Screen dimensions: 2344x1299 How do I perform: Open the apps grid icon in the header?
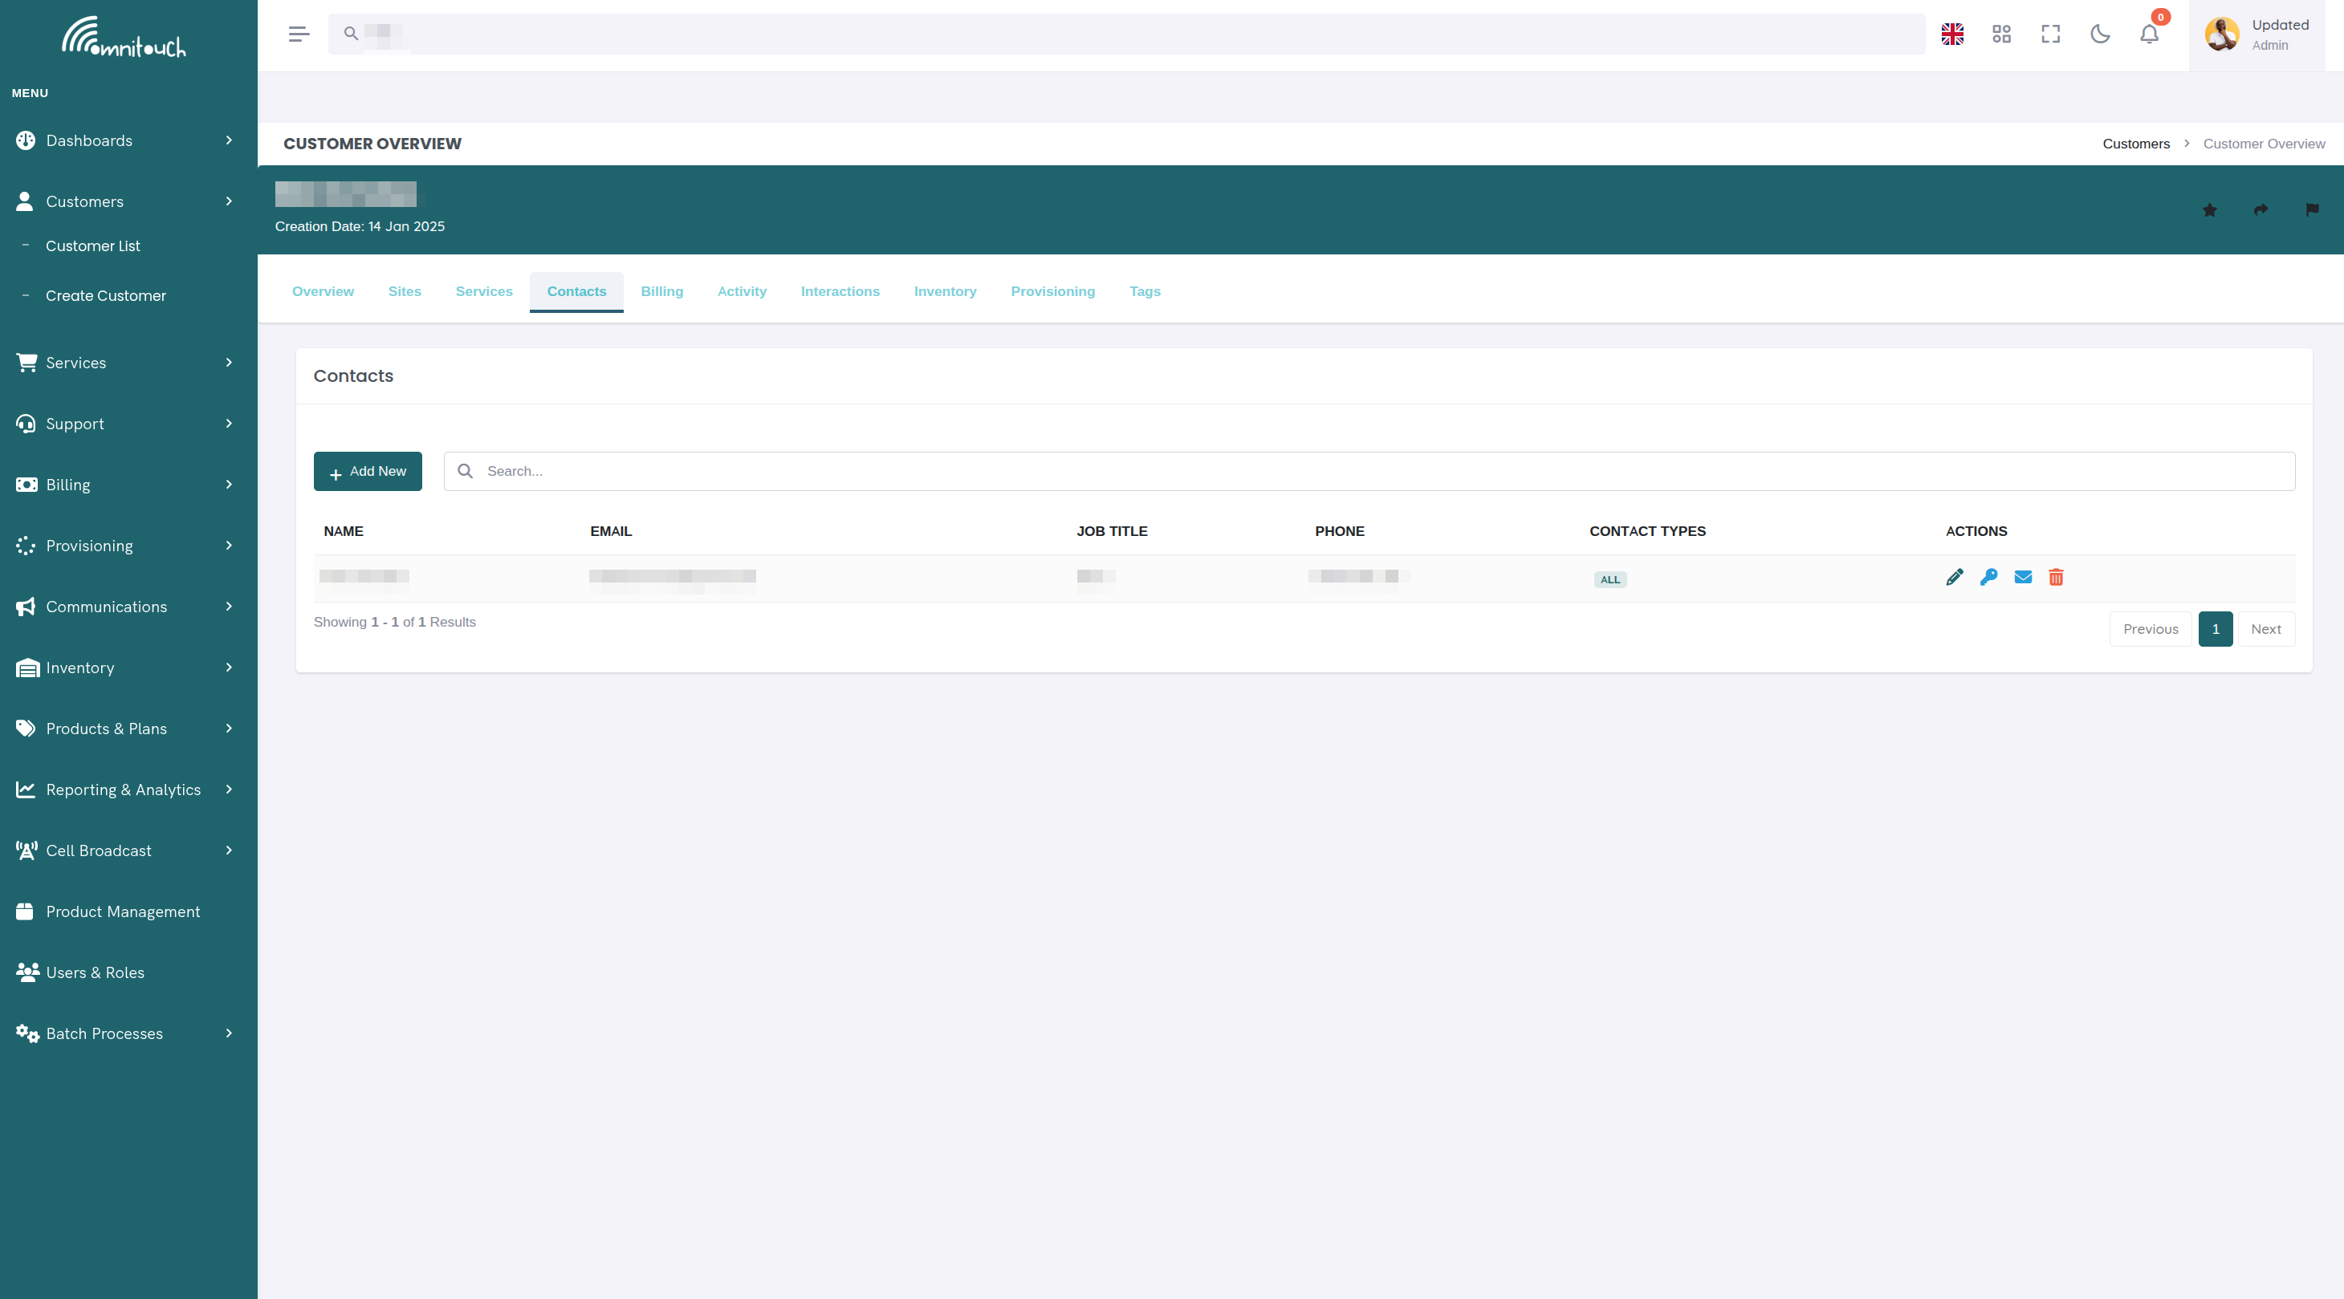pyautogui.click(x=2001, y=34)
